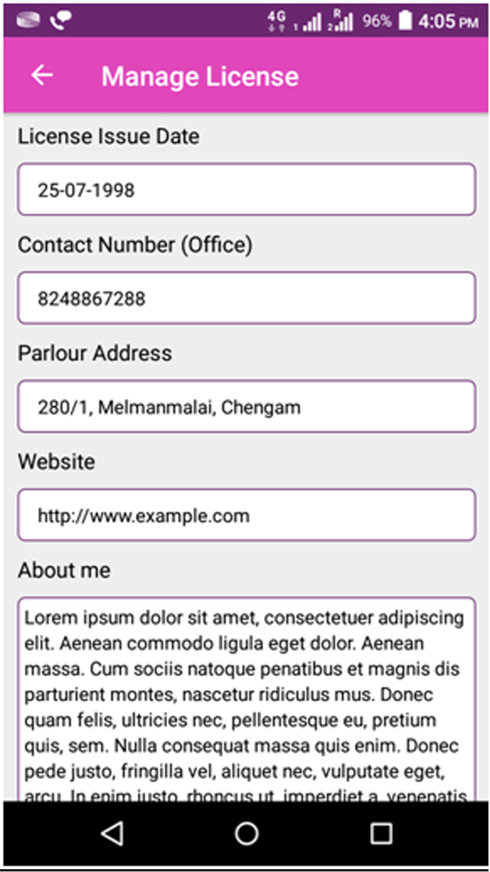Focus the About me text area
This screenshot has height=872, width=490.
tap(246, 699)
